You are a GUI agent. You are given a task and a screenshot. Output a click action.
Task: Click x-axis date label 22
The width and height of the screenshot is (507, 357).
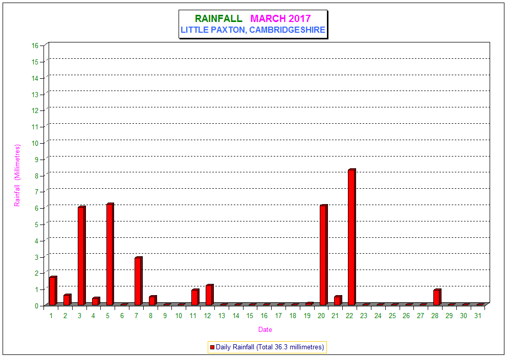(349, 316)
